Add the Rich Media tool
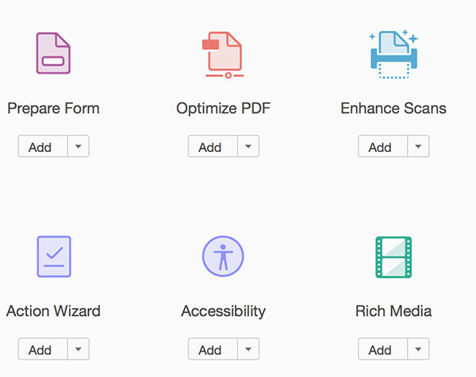The image size is (476, 377). pyautogui.click(x=380, y=349)
